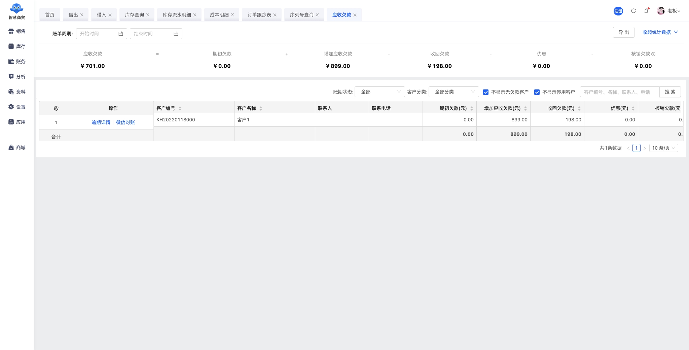Click customer number KH20220118000
Image resolution: width=689 pixels, height=350 pixels.
pyautogui.click(x=176, y=120)
